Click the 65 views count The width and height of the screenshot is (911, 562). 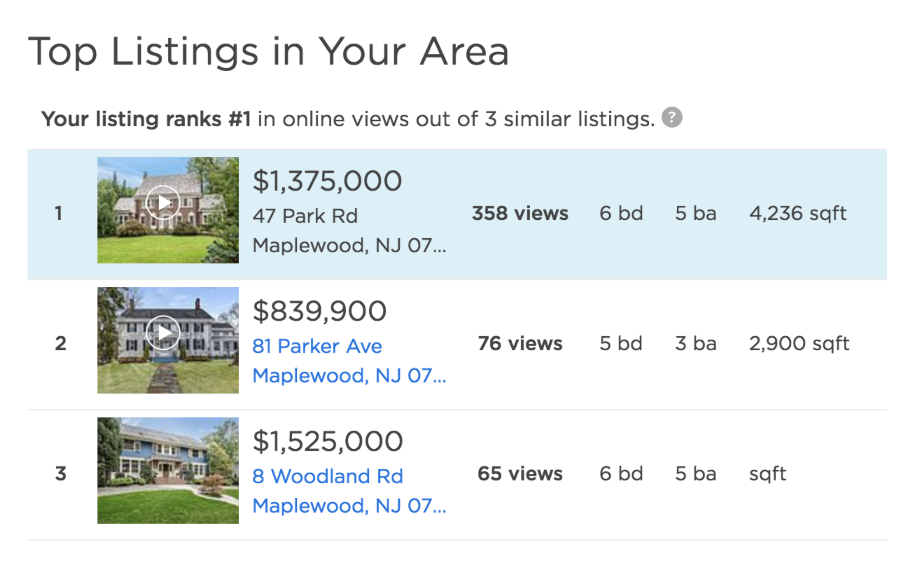(x=520, y=473)
